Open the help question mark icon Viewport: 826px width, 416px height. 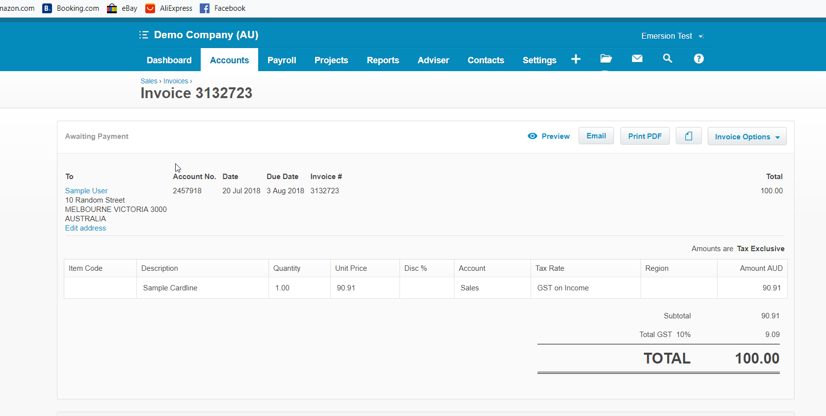(698, 59)
